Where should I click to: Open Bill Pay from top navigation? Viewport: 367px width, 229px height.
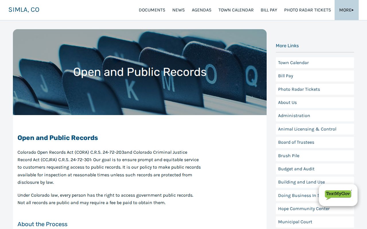coord(269,10)
